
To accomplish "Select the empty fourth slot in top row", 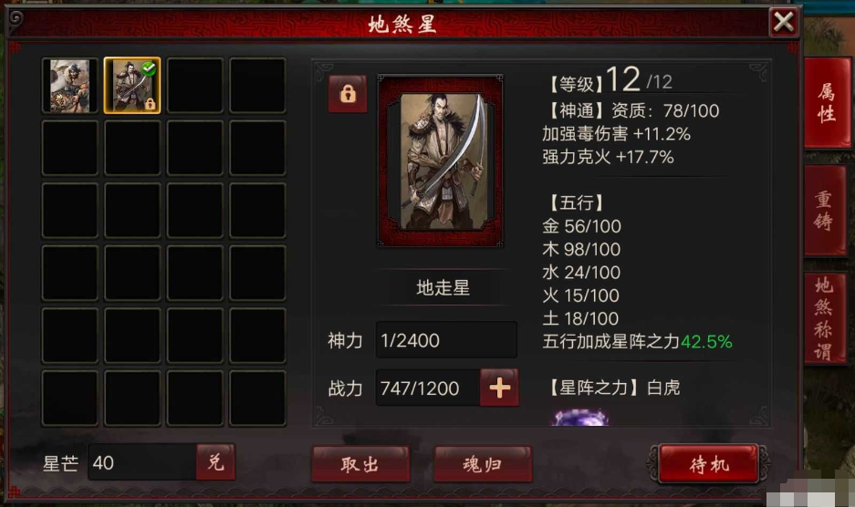I will [257, 86].
